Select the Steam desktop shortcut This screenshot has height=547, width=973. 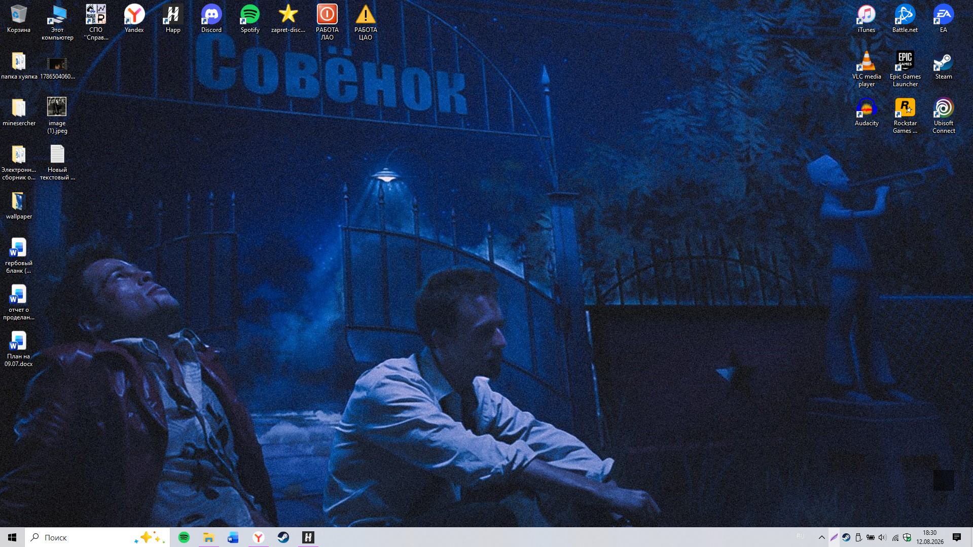[944, 66]
